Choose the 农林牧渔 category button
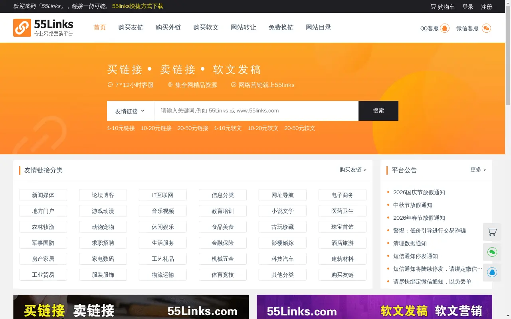The height and width of the screenshot is (319, 511). (x=43, y=227)
